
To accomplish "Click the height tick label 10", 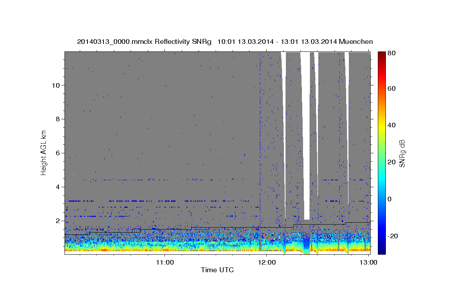I will 56,85.
